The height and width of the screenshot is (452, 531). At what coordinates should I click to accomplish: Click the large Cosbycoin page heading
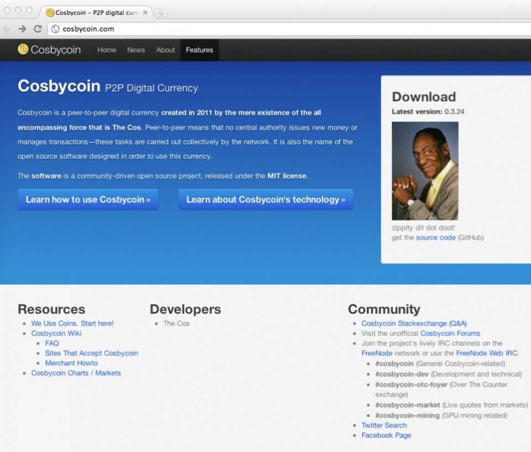59,86
